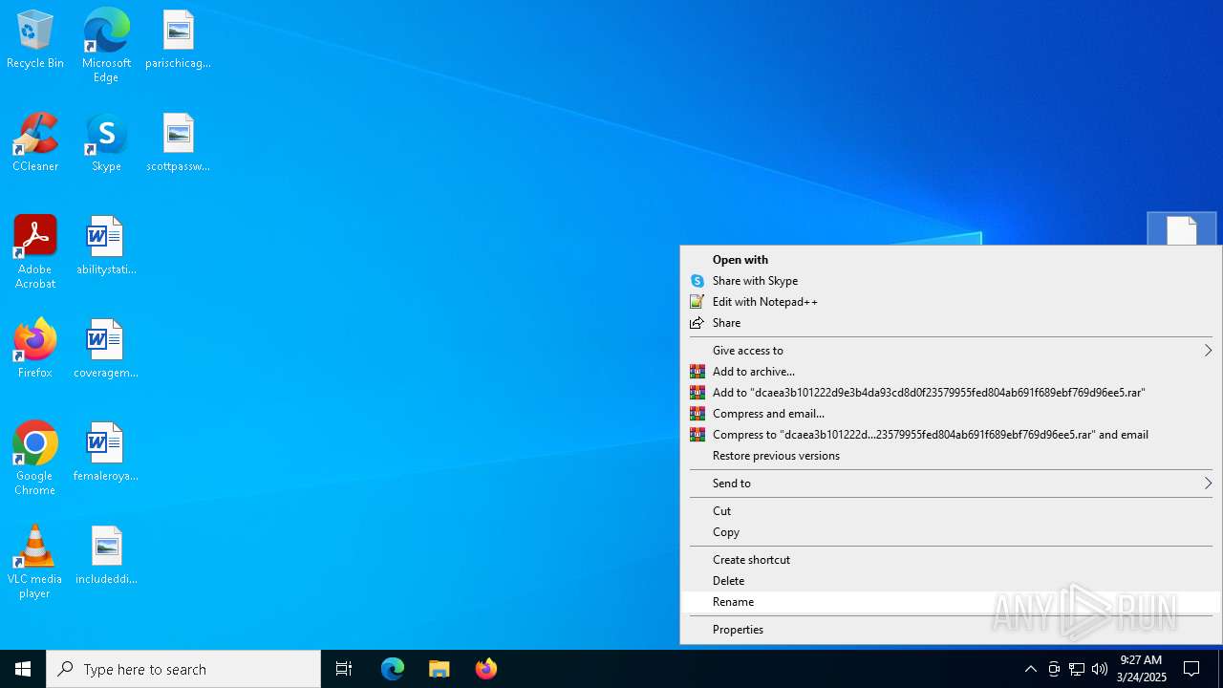Expand the Give access to submenu

coord(951,351)
